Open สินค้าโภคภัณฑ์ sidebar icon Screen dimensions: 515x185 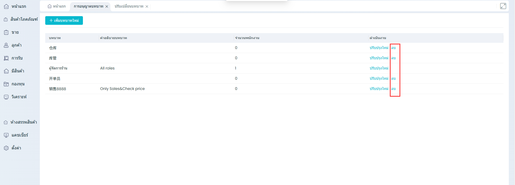6,19
